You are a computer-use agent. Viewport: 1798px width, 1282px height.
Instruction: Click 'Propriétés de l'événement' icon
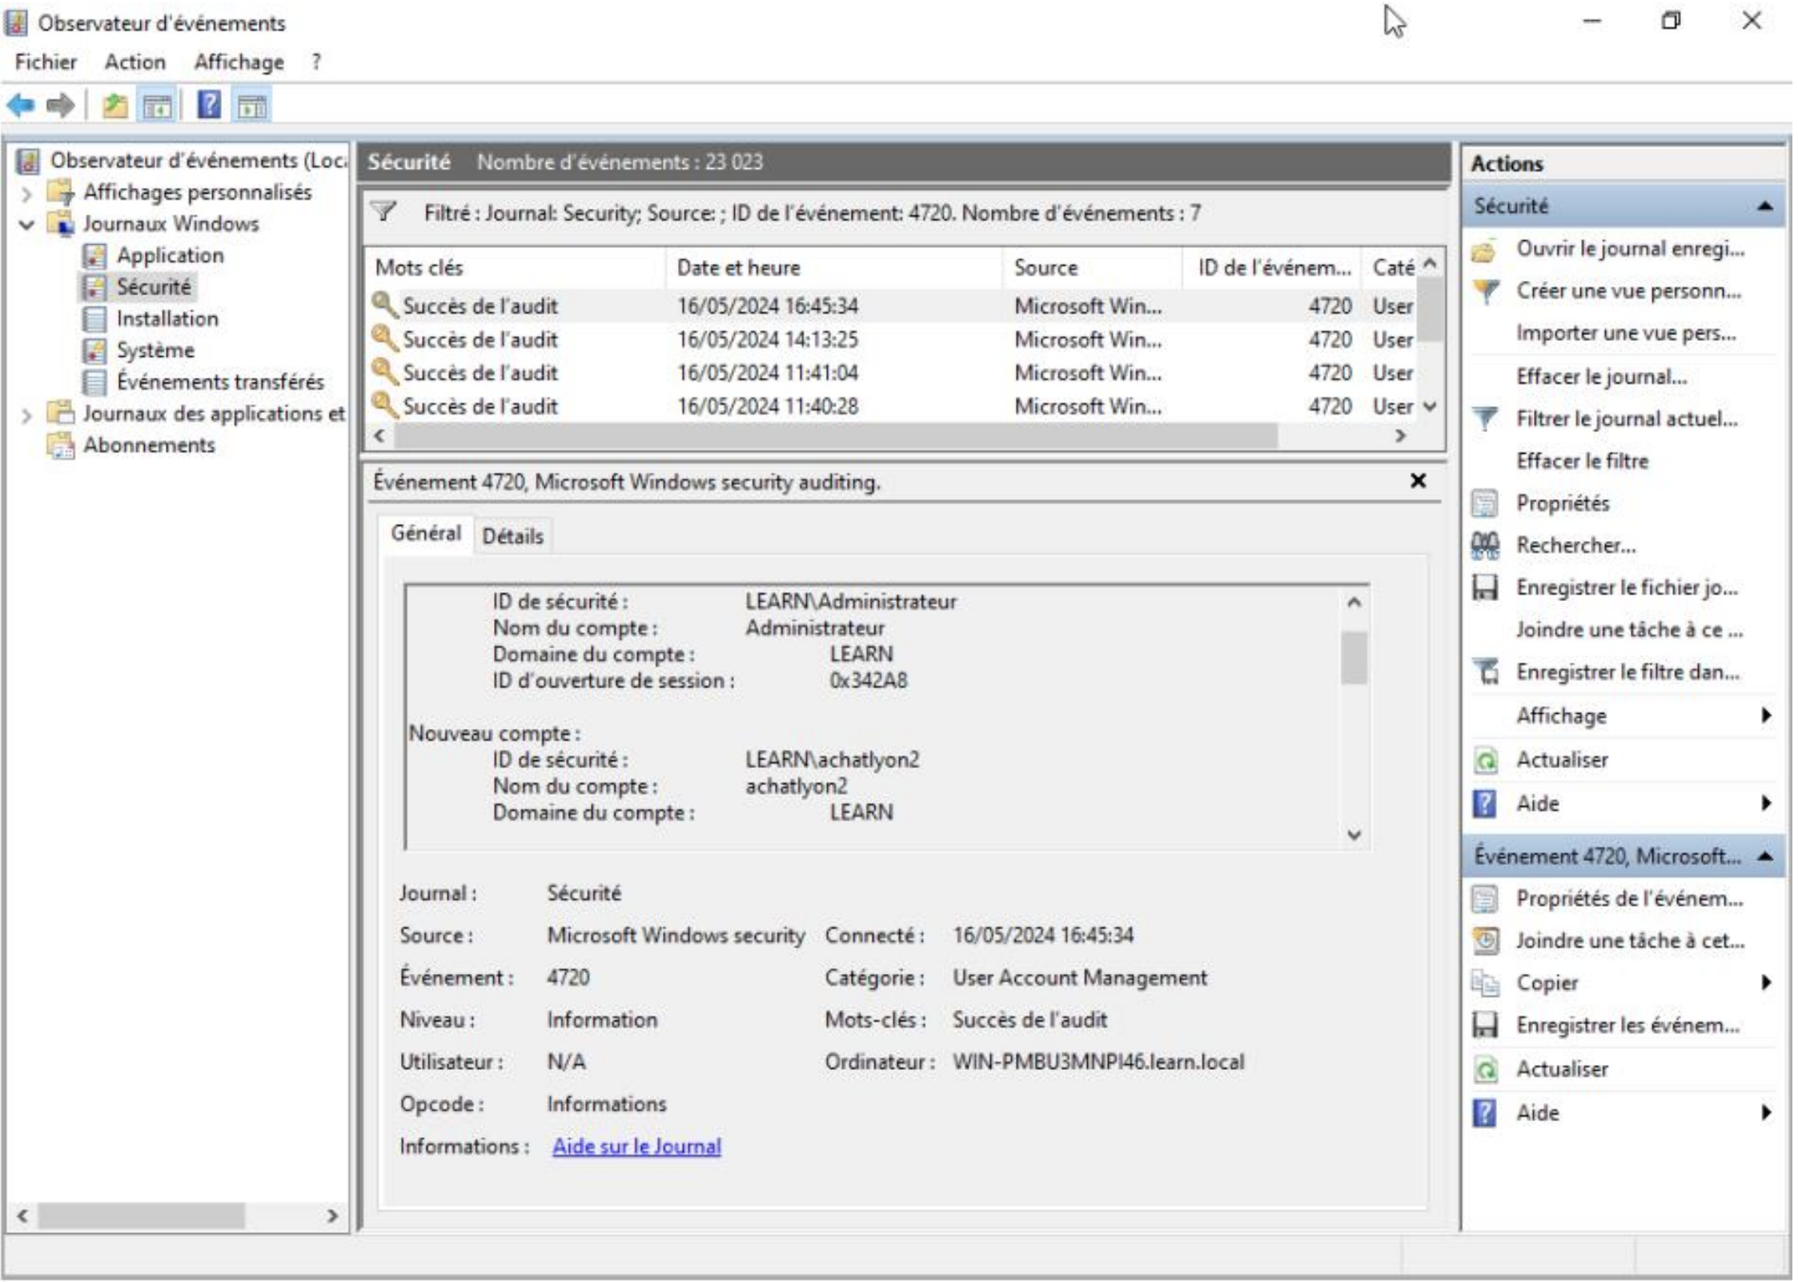[1486, 899]
